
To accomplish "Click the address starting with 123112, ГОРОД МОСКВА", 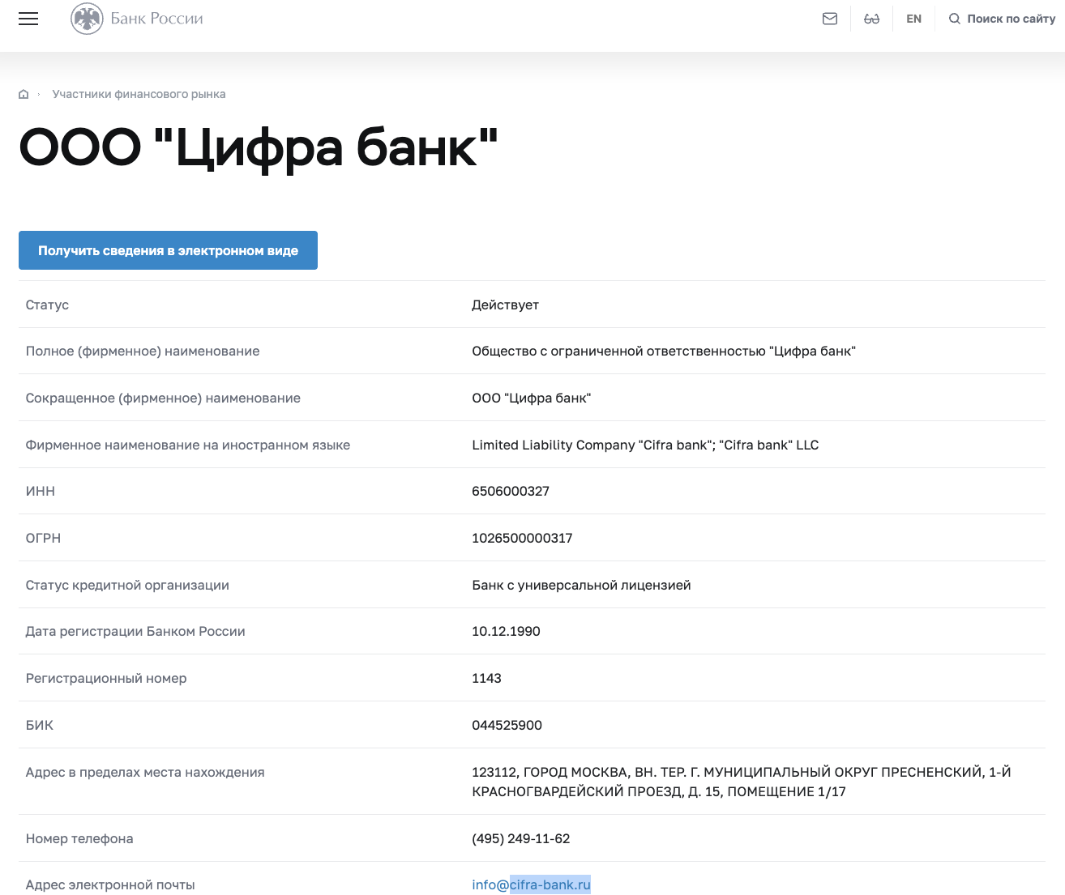I will click(x=742, y=782).
